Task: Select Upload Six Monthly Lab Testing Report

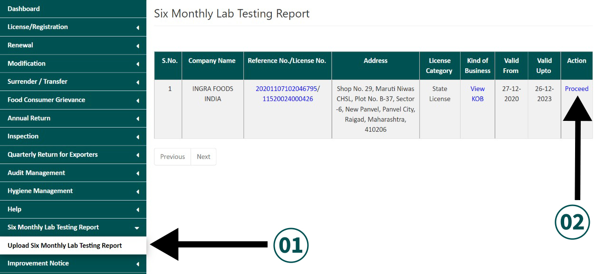Action: coord(73,246)
